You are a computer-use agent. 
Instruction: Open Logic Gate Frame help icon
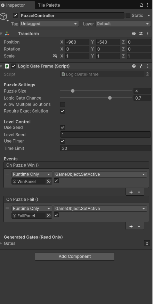(134, 66)
